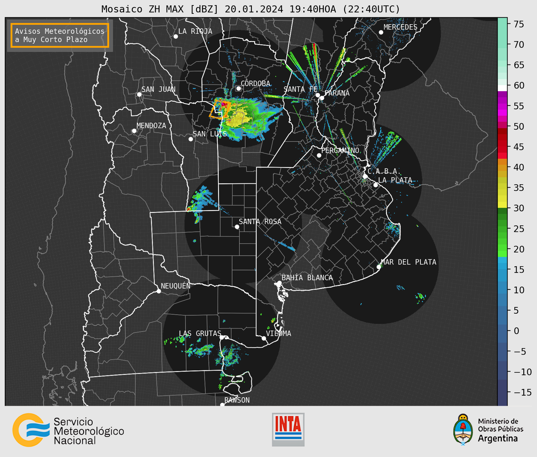Click the white 60 dBZ color band

click(x=502, y=88)
